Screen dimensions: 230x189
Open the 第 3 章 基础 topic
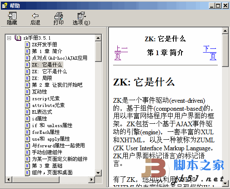pyautogui.click(x=47, y=166)
